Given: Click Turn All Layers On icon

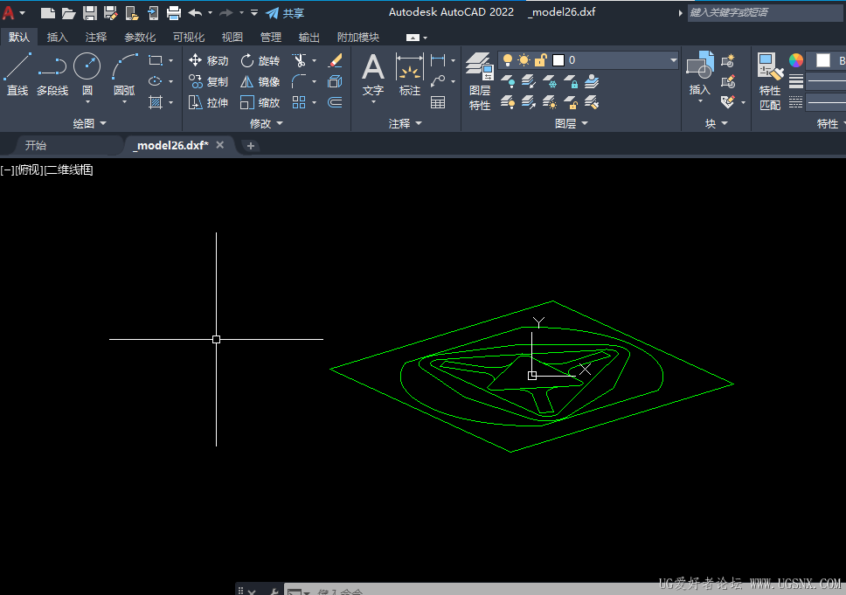Looking at the screenshot, I should 508,102.
